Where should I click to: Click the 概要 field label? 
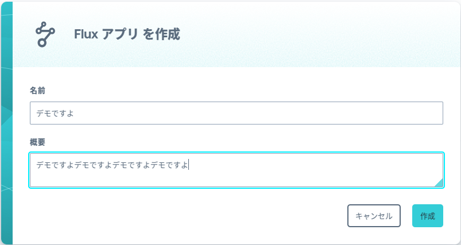tap(37, 142)
